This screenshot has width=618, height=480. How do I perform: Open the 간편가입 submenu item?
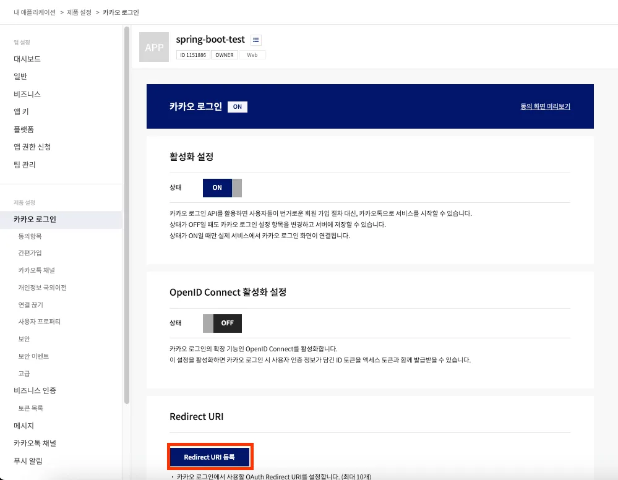click(30, 253)
